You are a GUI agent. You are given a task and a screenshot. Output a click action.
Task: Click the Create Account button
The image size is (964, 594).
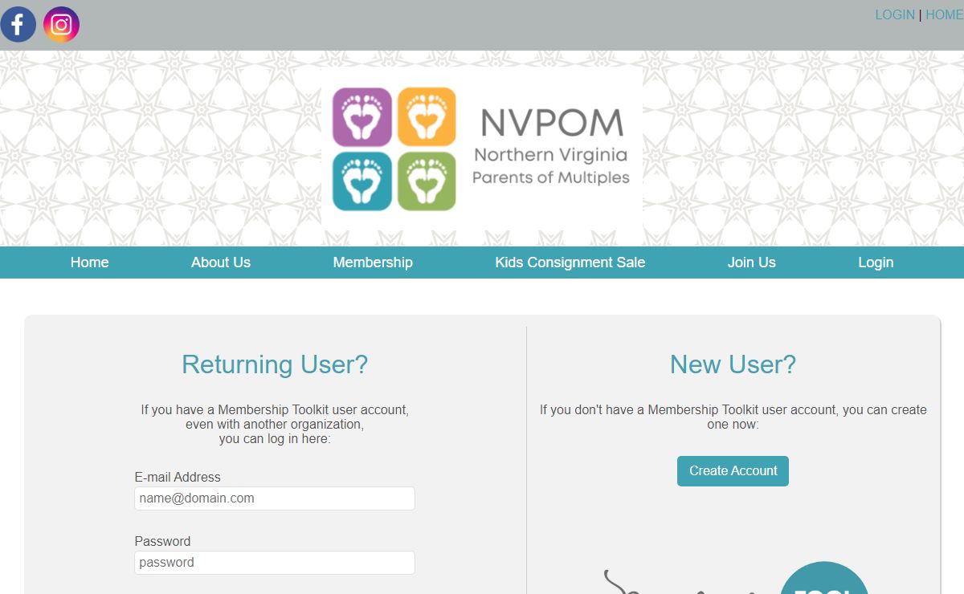click(x=733, y=471)
